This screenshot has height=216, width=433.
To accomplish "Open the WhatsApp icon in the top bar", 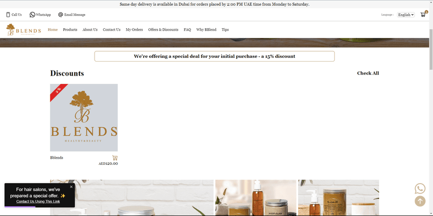I will point(32,15).
